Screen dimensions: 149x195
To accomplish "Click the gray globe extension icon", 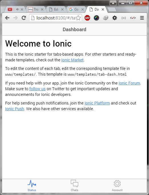I will pos(105,18).
